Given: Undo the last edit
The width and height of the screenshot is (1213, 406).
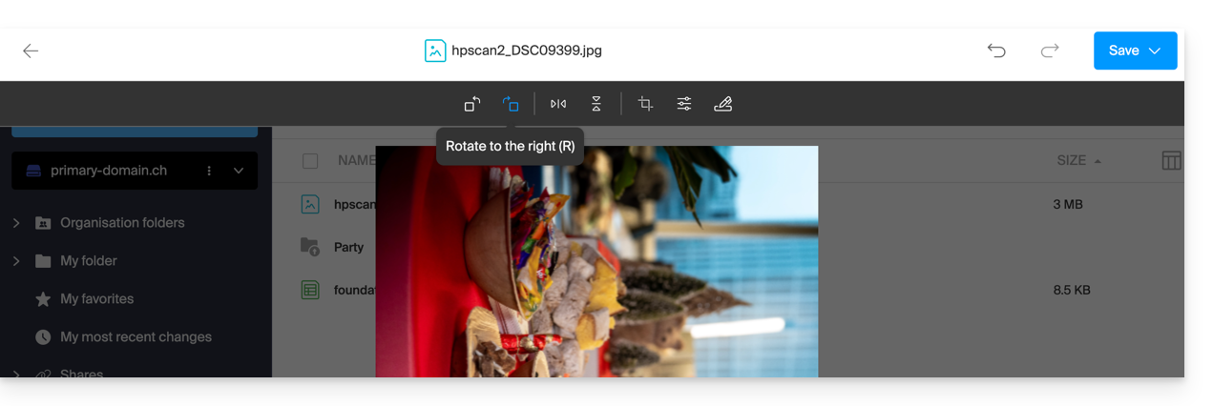Looking at the screenshot, I should (996, 51).
